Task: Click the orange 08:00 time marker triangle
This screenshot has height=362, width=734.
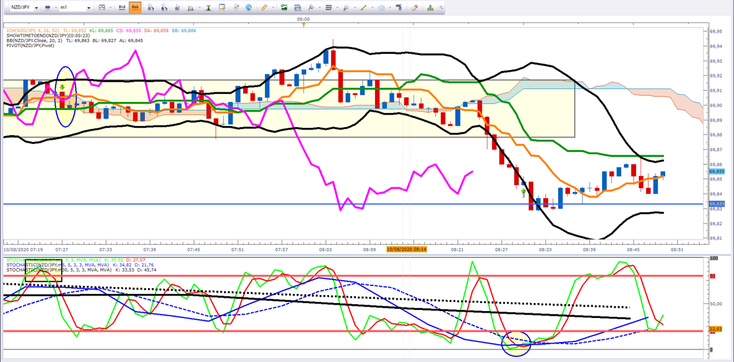Action: [304, 24]
